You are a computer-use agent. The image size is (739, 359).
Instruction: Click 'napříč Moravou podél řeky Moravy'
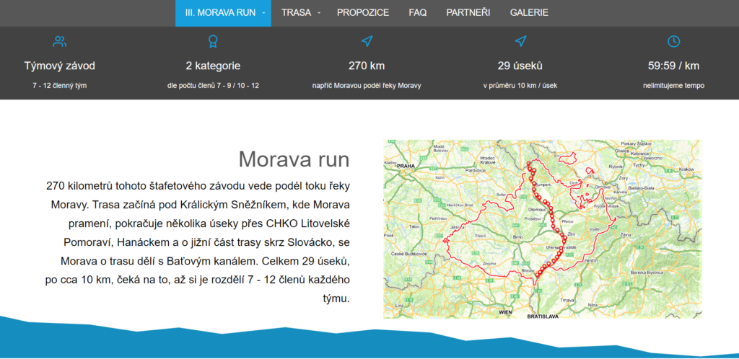[367, 86]
